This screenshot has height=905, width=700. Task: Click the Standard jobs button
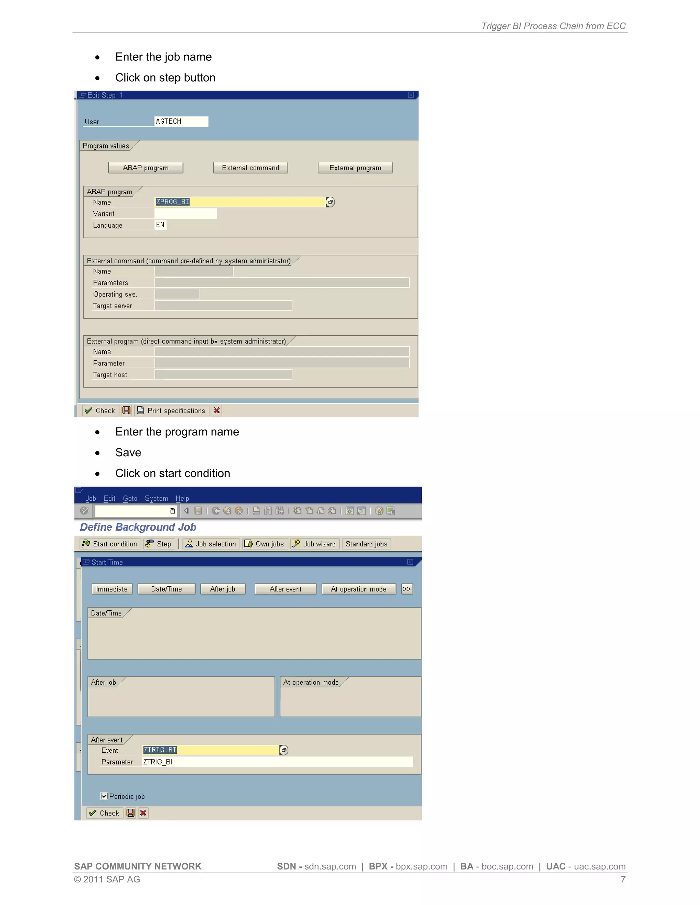[x=367, y=544]
